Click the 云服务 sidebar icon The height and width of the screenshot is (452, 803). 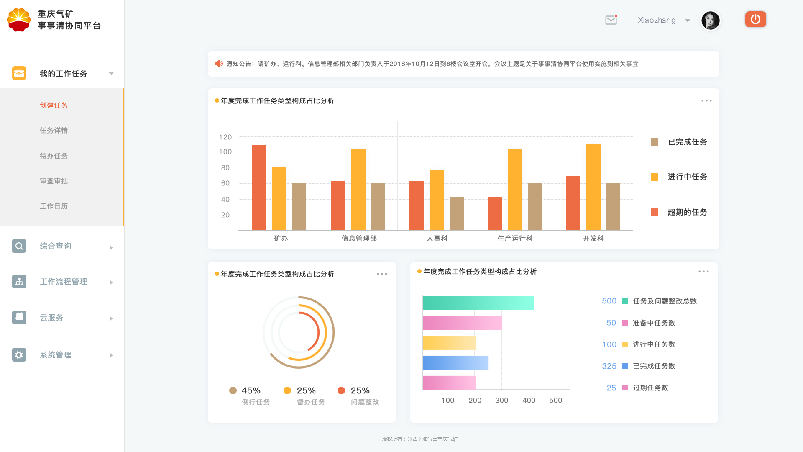click(19, 317)
